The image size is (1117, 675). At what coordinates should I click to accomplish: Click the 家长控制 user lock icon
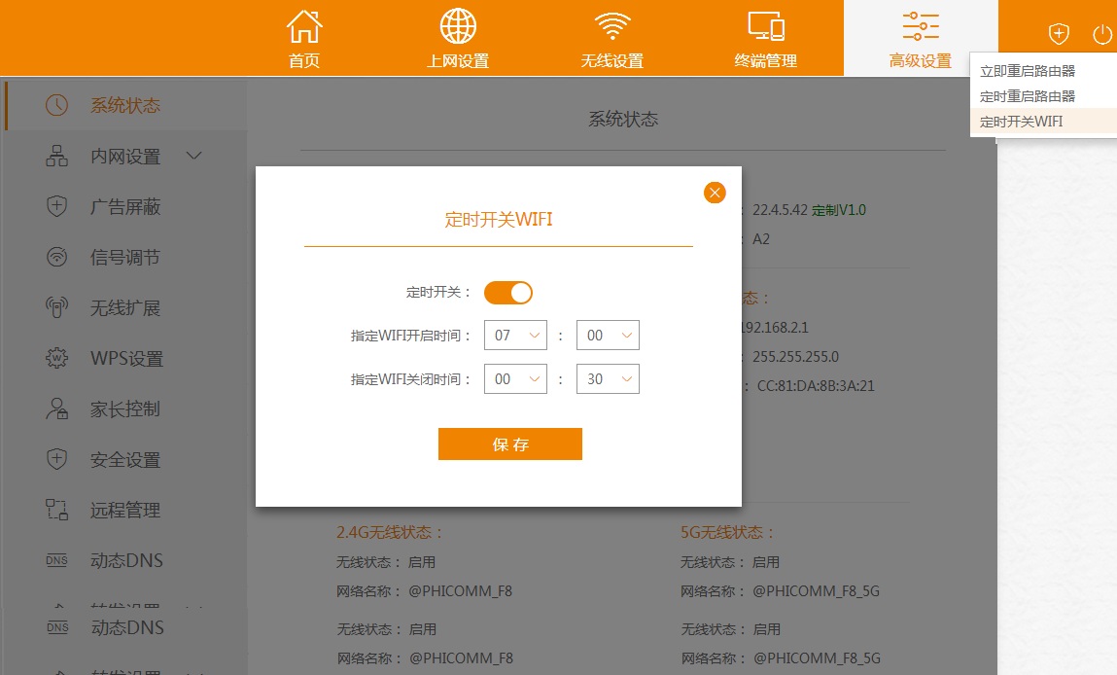[57, 409]
